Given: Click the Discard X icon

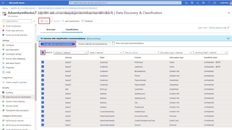Looking at the screenshot, I should (x=51, y=21).
